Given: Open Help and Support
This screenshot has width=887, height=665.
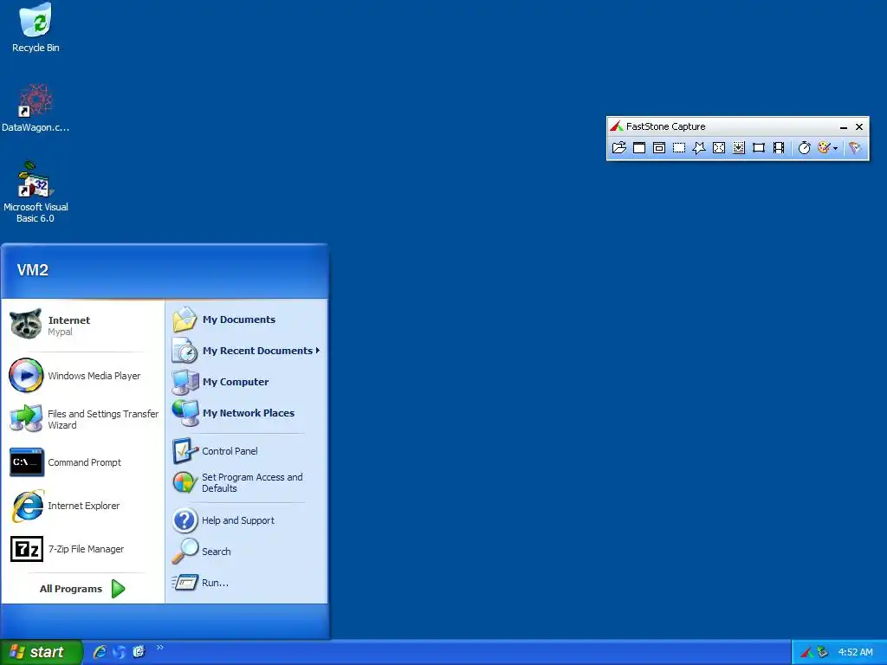Looking at the screenshot, I should [247, 520].
